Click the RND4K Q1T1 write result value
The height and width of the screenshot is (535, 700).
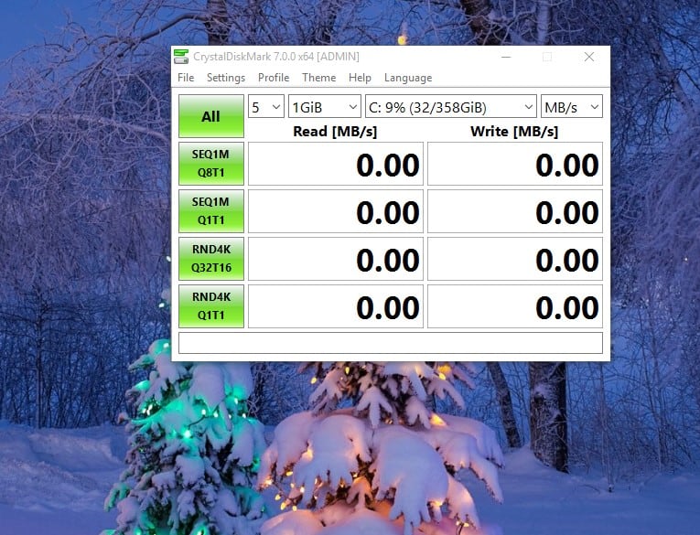515,306
